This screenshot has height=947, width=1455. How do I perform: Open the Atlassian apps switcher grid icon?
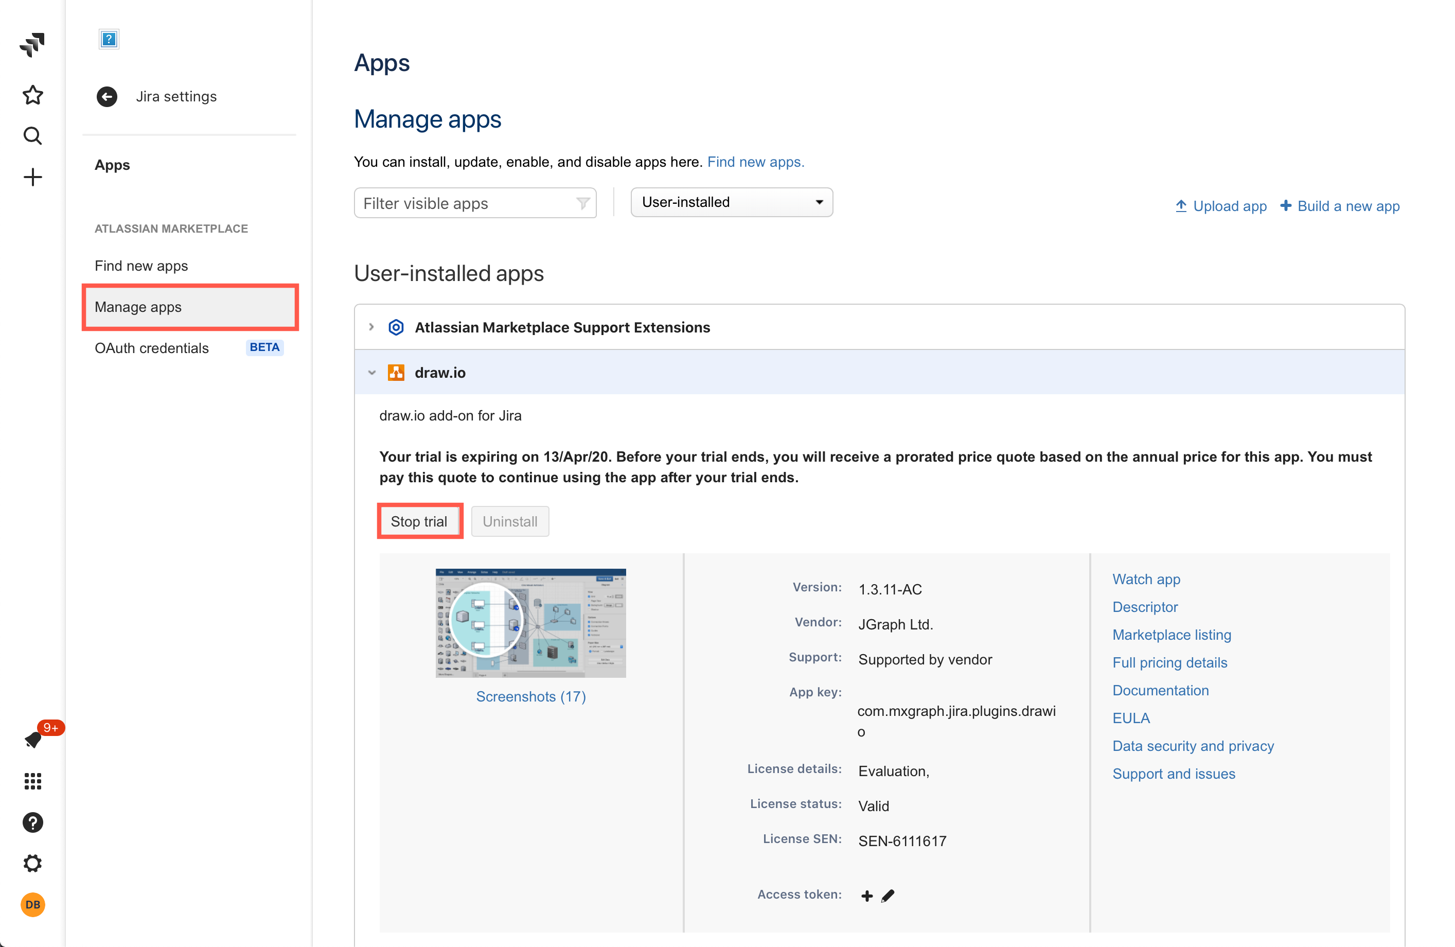pos(32,781)
